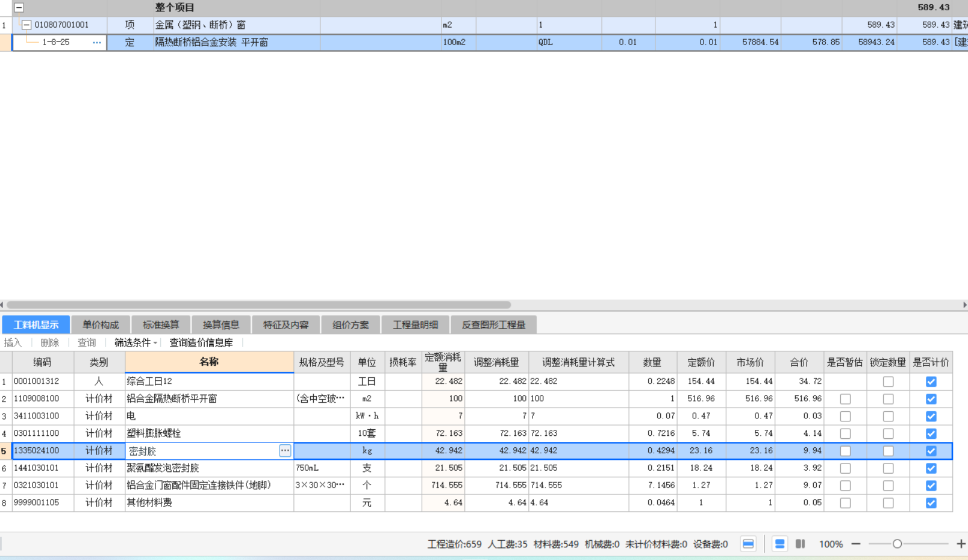Click 工程造价:659 in status bar
The height and width of the screenshot is (560, 968).
coord(454,544)
